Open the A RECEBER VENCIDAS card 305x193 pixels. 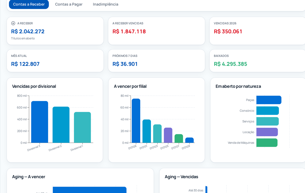157,31
